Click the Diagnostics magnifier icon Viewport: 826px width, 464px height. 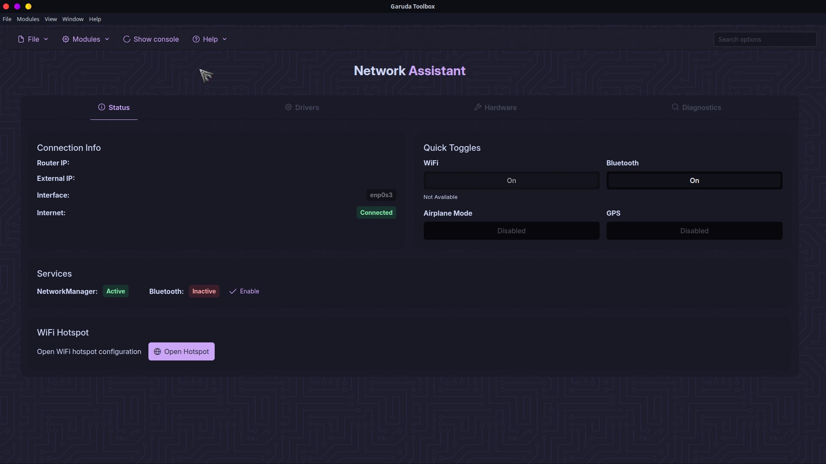click(675, 107)
